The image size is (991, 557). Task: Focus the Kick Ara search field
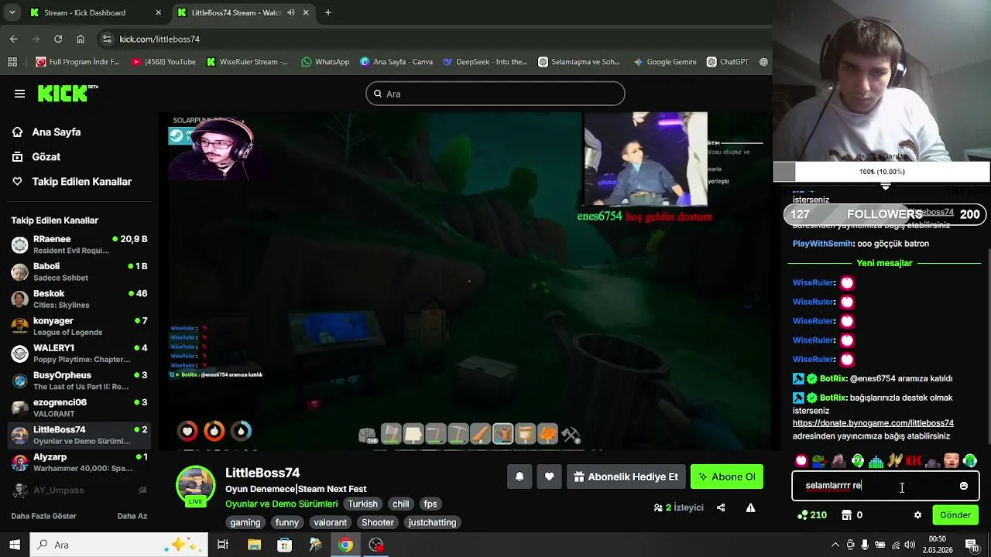495,94
